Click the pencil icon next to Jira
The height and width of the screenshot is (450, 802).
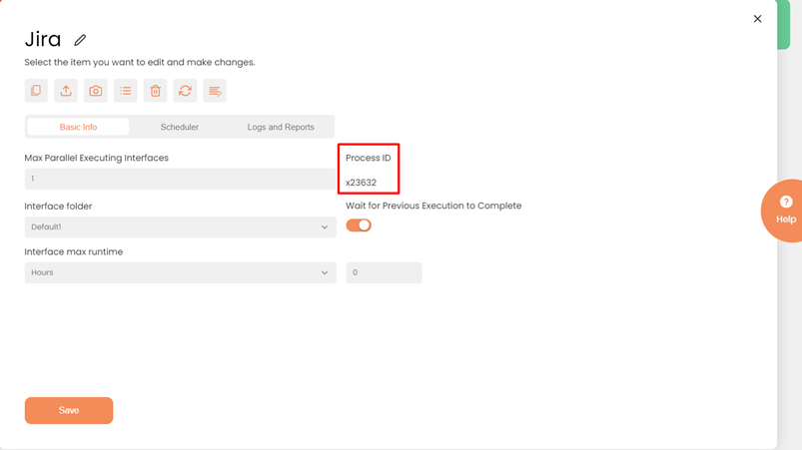click(x=80, y=40)
